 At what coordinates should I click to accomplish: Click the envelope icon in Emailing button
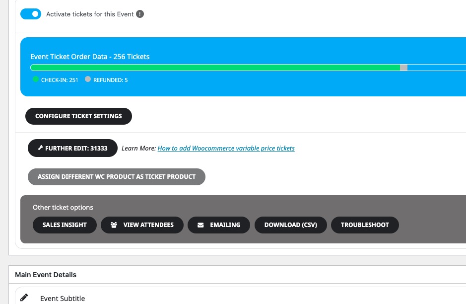[x=200, y=225]
